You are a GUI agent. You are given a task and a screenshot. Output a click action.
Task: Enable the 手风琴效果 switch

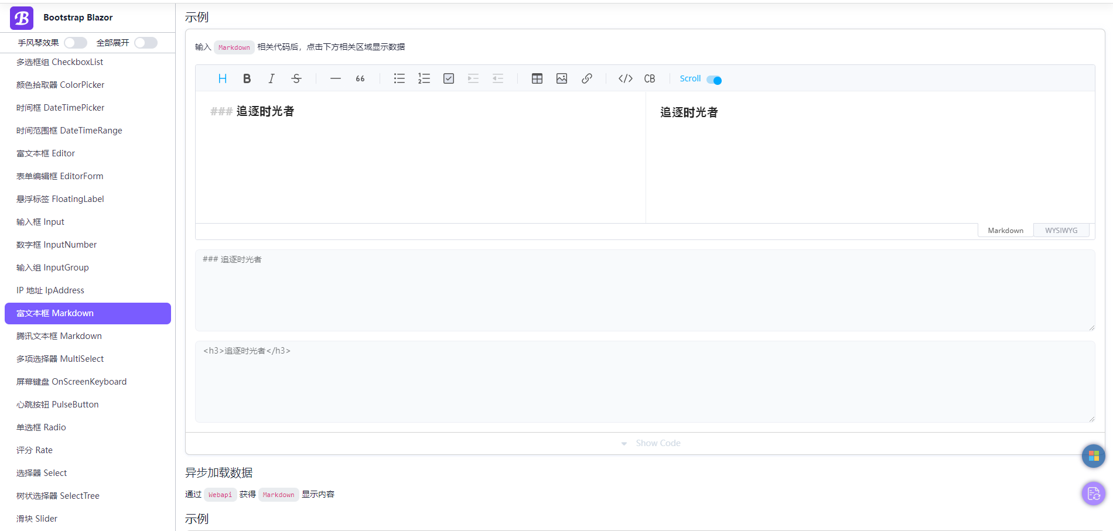[75, 42]
